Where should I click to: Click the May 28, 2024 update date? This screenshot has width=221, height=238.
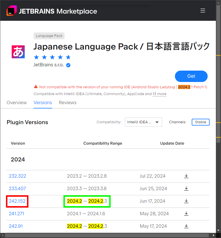[x=154, y=214]
